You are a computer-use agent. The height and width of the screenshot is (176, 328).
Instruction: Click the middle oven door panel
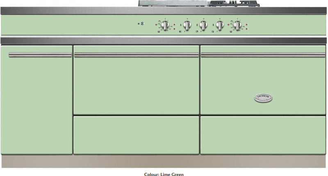pyautogui.click(x=136, y=80)
